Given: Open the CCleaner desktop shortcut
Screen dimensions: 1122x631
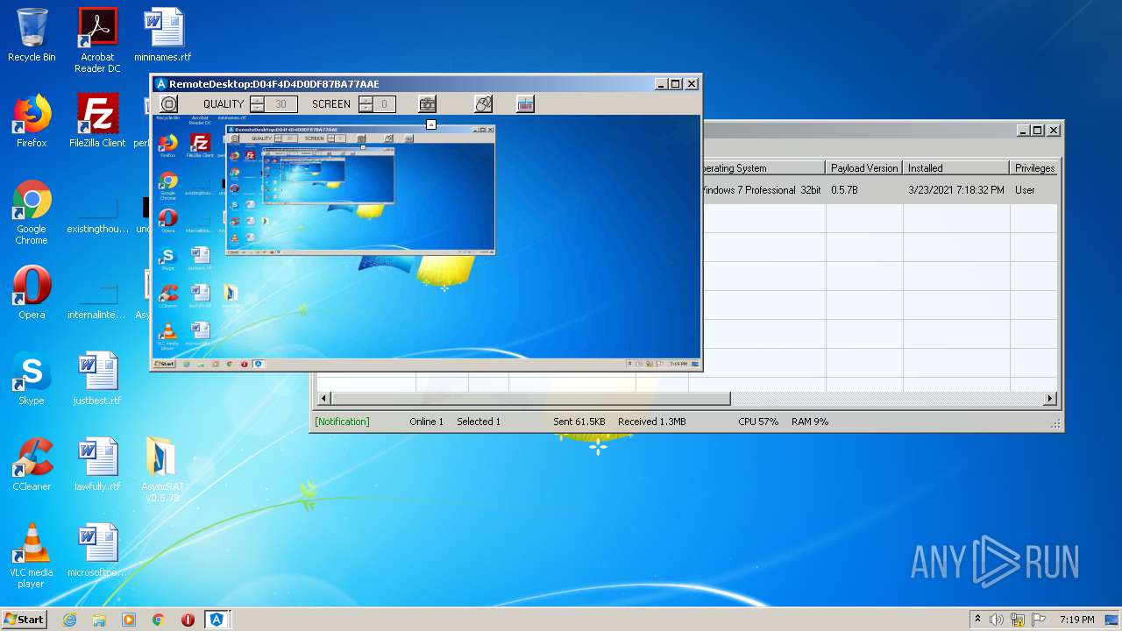Looking at the screenshot, I should pos(32,464).
